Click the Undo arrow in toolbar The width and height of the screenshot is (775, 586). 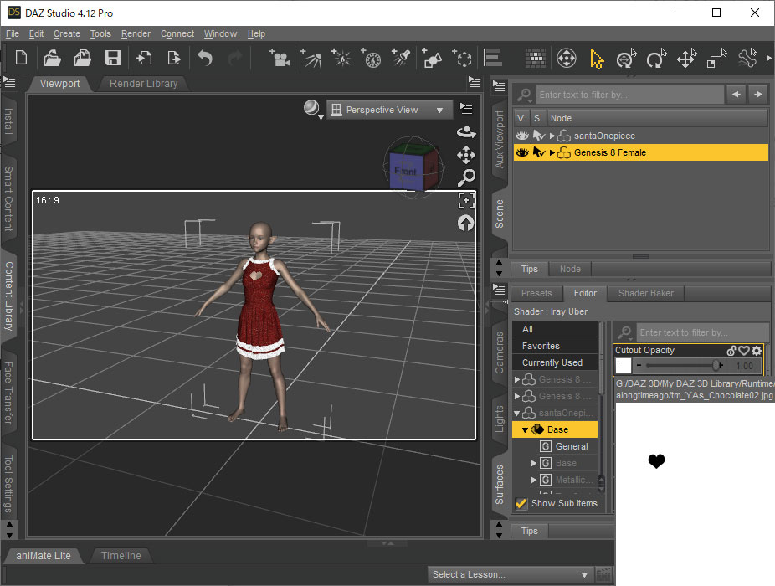pos(205,58)
